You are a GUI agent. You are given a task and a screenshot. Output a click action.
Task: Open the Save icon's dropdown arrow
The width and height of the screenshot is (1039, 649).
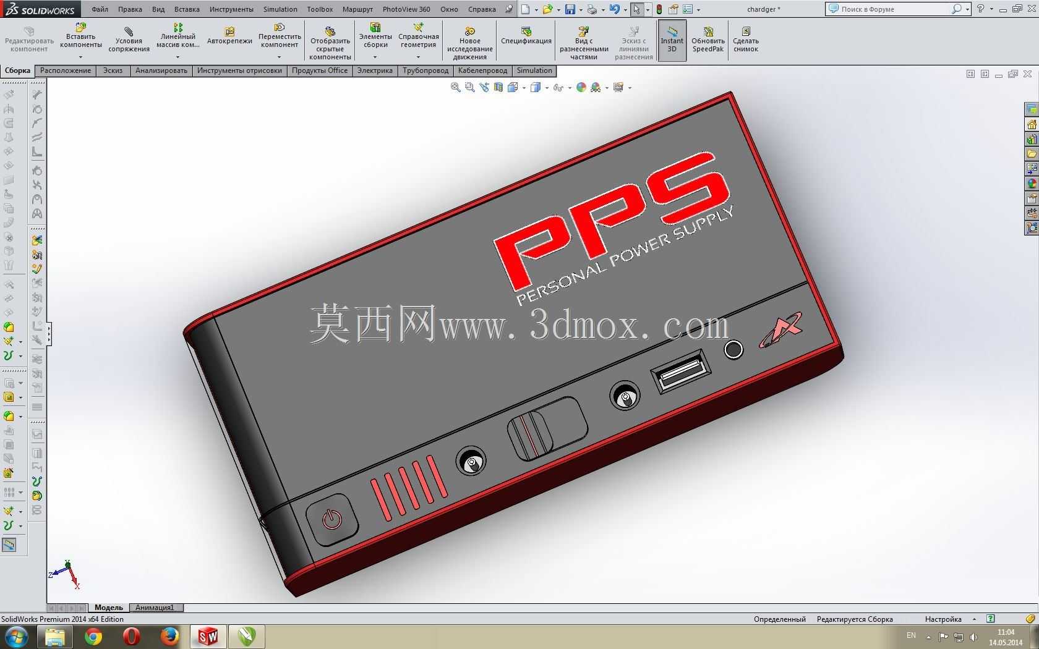pos(580,10)
